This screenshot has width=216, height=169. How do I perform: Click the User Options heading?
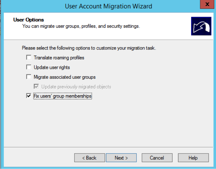28,20
